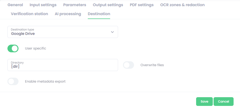240x110 pixels.
Task: Save the destination settings
Action: point(204,102)
